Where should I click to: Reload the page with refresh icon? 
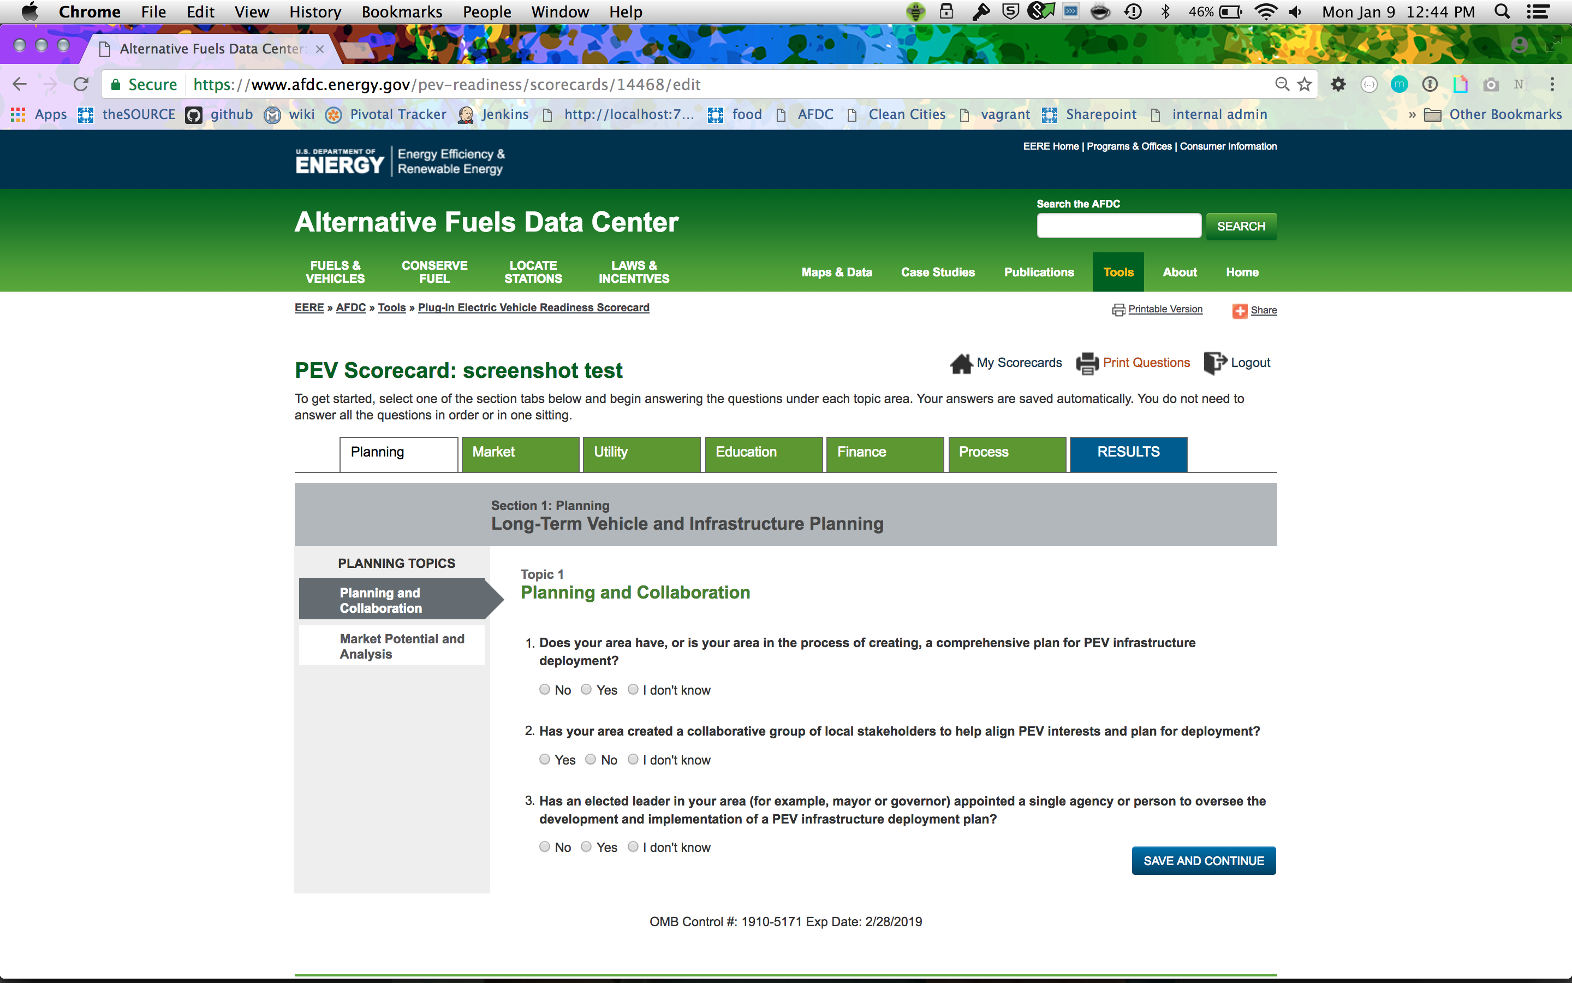coord(81,85)
